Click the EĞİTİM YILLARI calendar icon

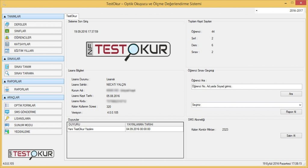click(x=7, y=51)
